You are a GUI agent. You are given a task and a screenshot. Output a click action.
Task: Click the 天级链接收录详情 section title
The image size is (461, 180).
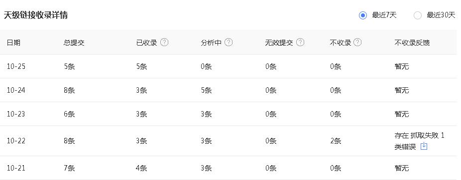coord(35,15)
